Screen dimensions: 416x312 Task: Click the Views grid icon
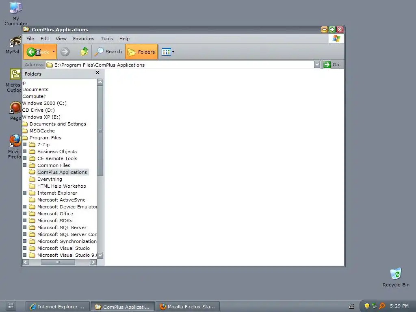(x=166, y=52)
